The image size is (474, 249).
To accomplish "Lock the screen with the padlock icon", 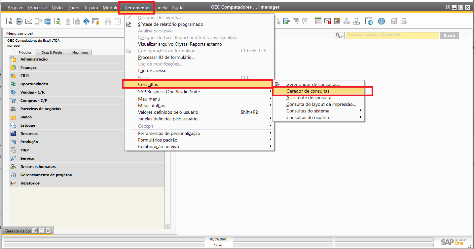I will click(x=96, y=21).
